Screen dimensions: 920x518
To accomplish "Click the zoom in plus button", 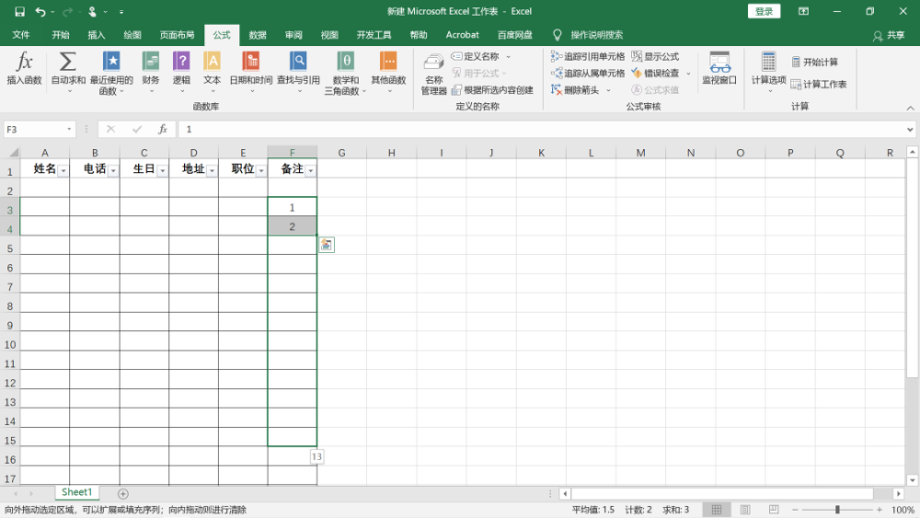I will 880,510.
